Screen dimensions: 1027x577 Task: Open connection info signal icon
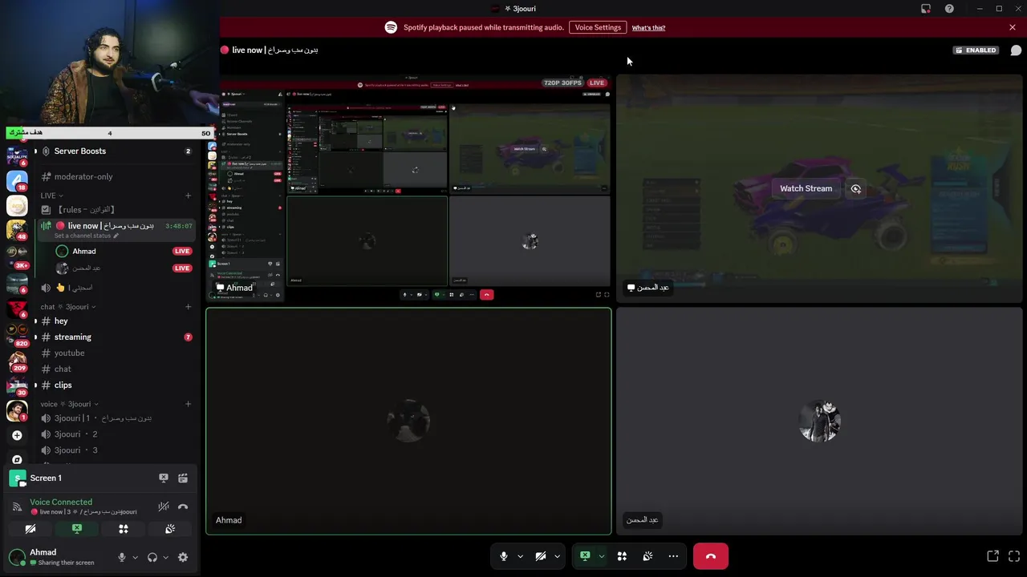17,506
